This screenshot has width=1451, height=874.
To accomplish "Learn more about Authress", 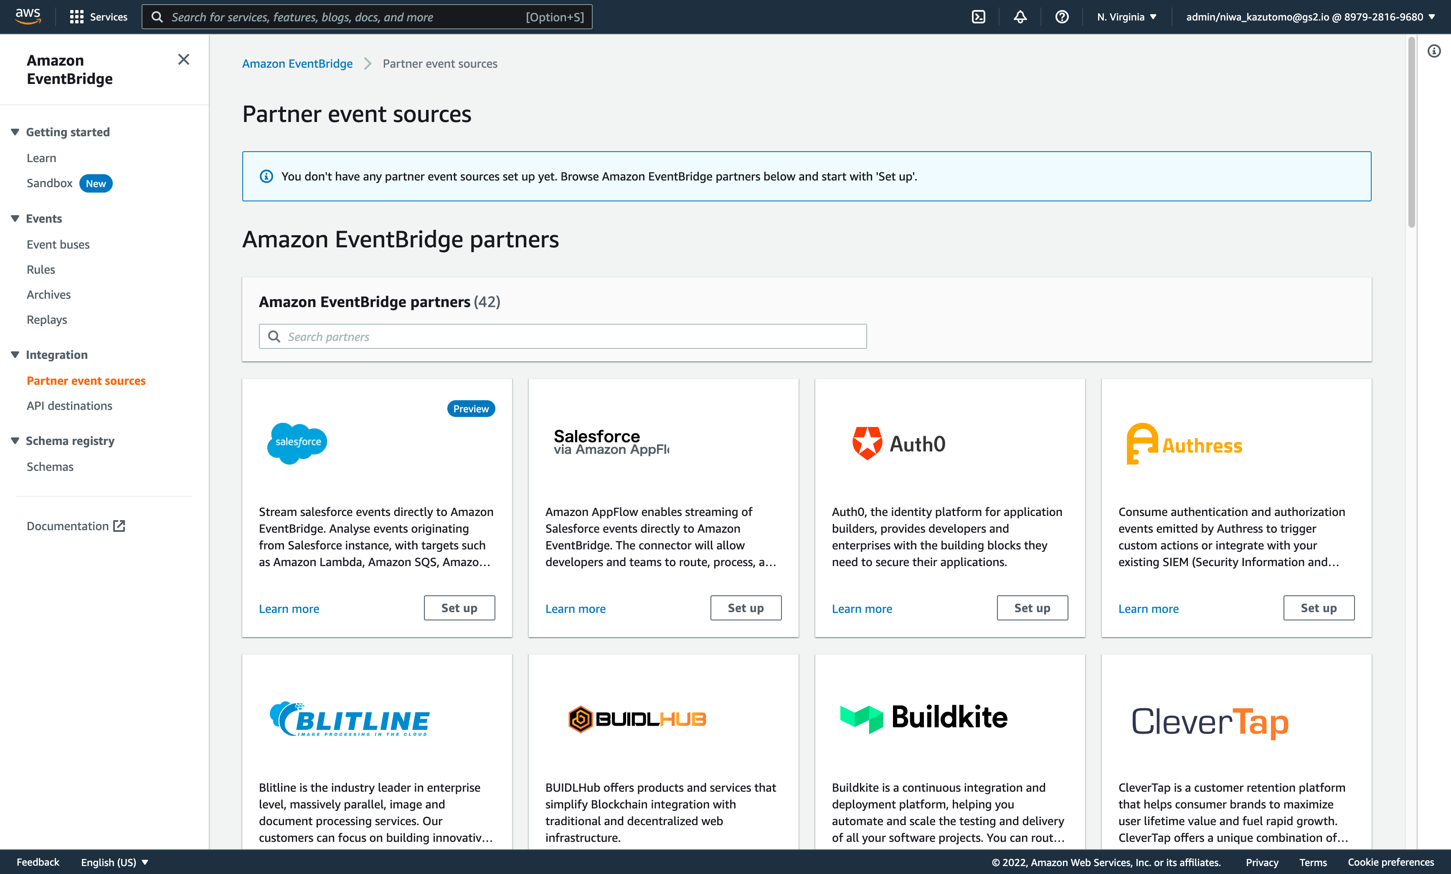I will click(x=1149, y=608).
